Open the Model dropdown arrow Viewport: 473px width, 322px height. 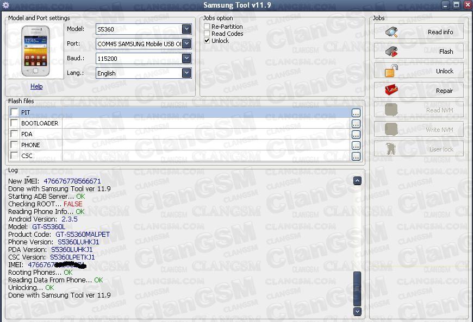186,29
